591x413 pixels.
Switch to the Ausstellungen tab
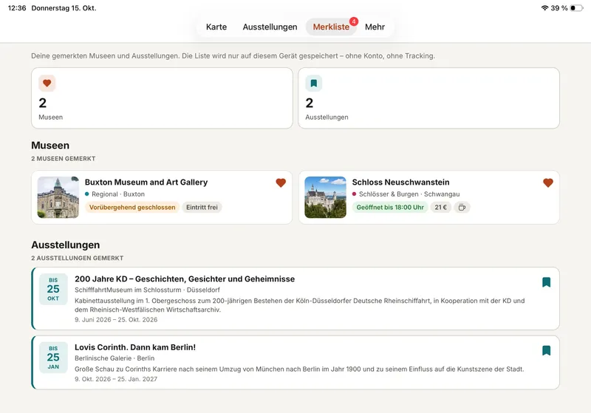coord(270,27)
